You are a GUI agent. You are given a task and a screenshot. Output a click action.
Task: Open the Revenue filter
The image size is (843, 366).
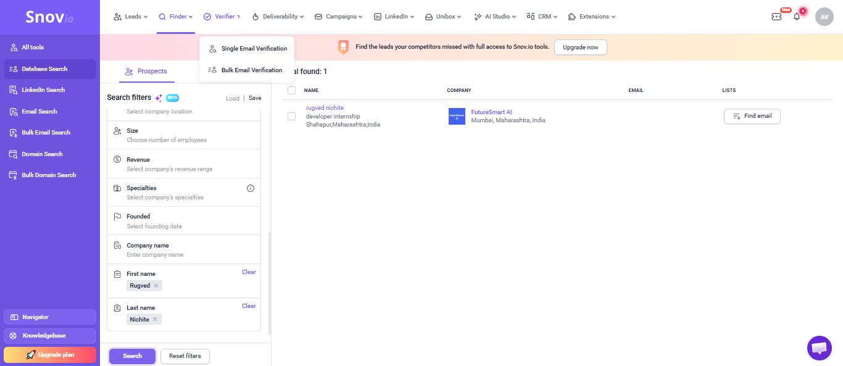[184, 164]
